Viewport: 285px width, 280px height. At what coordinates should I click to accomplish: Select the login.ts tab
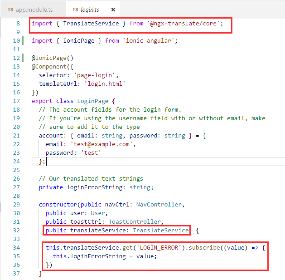(x=93, y=10)
